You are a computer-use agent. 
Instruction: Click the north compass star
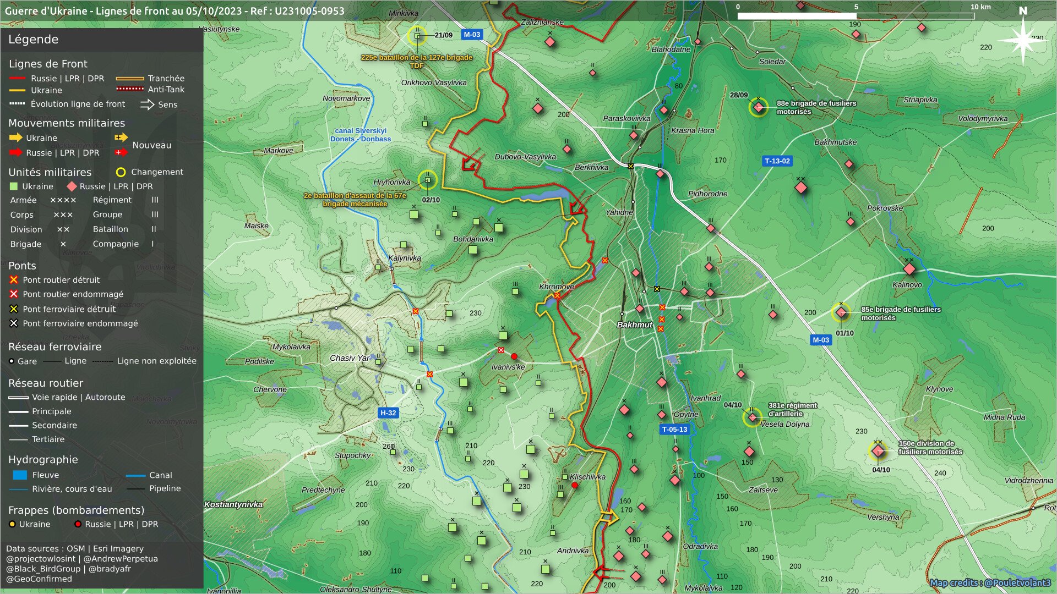[1023, 40]
